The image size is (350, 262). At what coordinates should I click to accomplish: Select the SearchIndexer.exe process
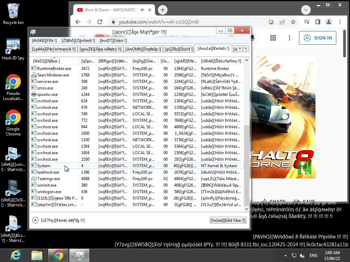[x=137, y=75]
